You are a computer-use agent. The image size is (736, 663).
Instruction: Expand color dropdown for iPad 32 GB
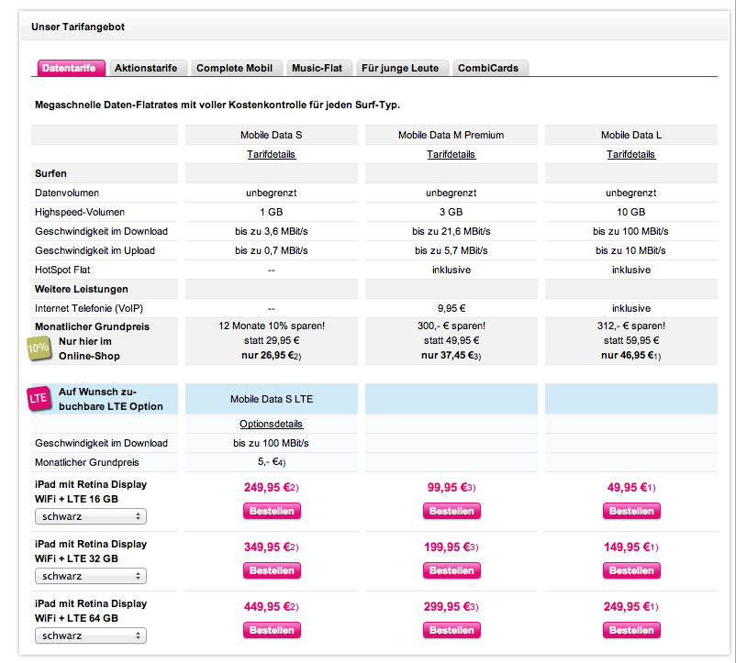pos(91,576)
